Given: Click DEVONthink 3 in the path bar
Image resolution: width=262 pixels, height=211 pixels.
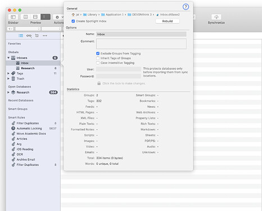Looking at the screenshot, I should click(142, 15).
